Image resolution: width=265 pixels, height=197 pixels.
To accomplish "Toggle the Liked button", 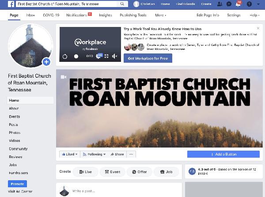I will [70, 154].
